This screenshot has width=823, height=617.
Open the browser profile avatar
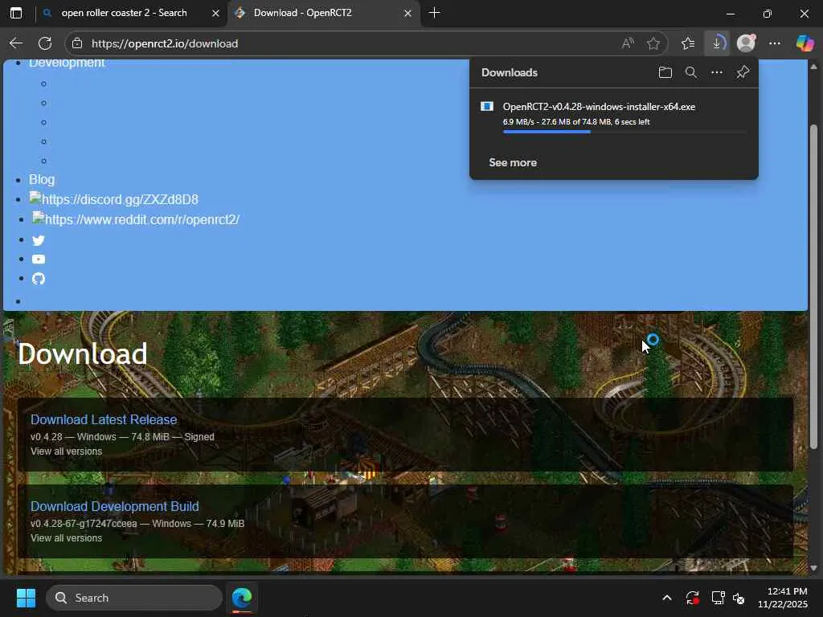[746, 43]
